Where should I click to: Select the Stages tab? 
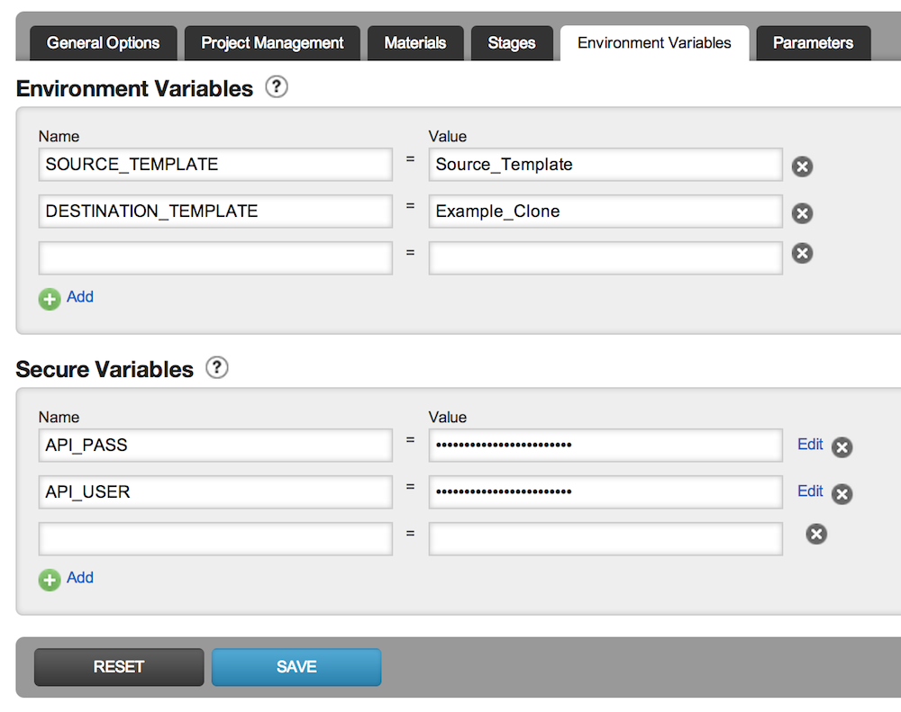pos(511,43)
